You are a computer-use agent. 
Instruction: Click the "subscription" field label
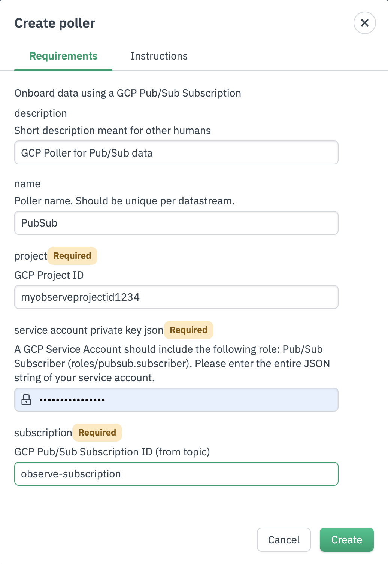(x=43, y=433)
